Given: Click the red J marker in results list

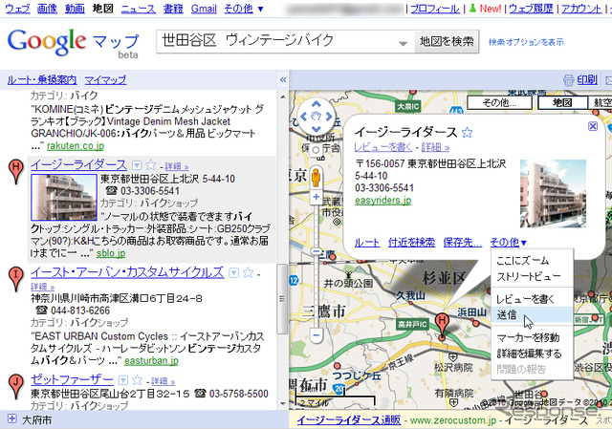Looking at the screenshot, I should [15, 386].
